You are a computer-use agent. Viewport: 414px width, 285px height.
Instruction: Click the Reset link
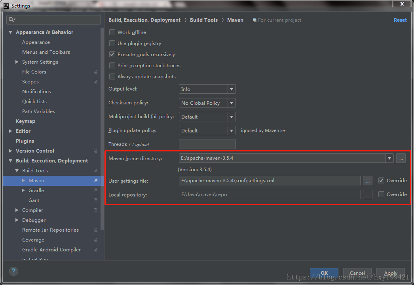(x=400, y=20)
